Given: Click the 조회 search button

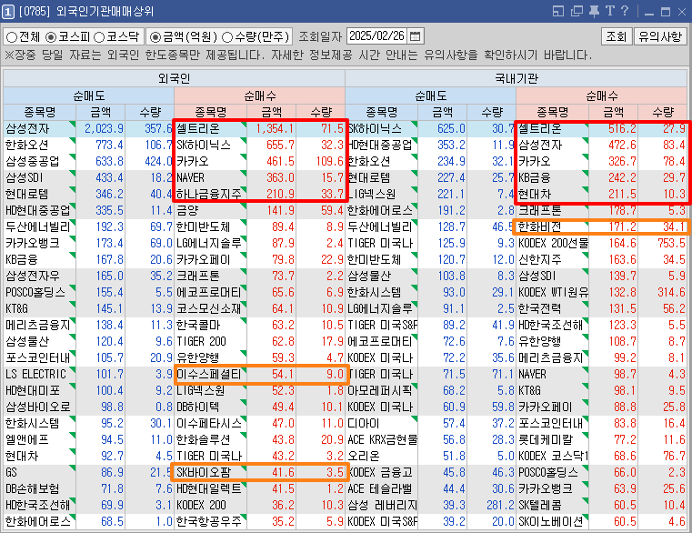Looking at the screenshot, I should pyautogui.click(x=617, y=36).
